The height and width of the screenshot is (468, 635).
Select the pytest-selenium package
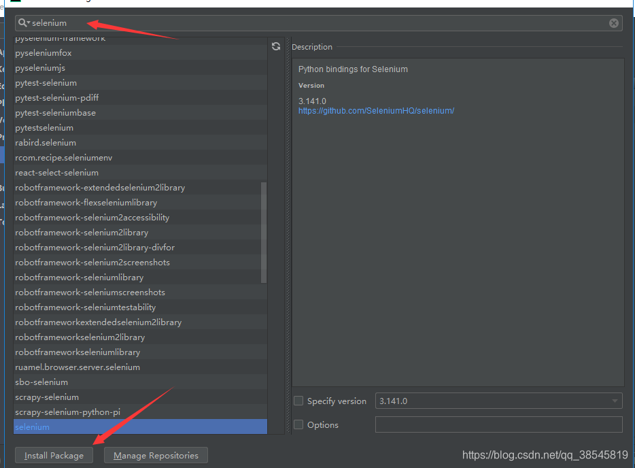[x=140, y=83]
